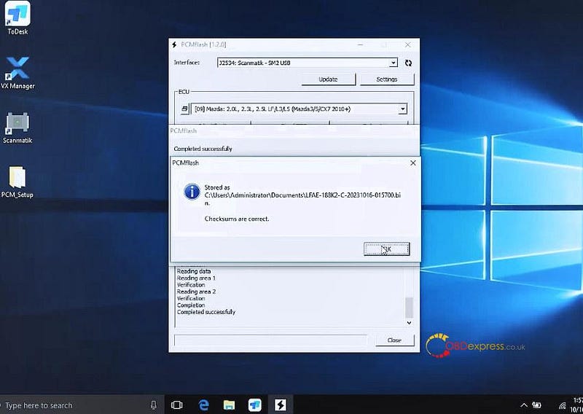Click the refresh interface icon in PCMflash

(408, 63)
